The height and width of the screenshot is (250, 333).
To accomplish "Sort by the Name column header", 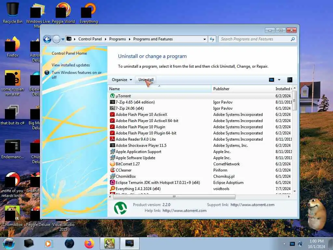I will pyautogui.click(x=159, y=89).
